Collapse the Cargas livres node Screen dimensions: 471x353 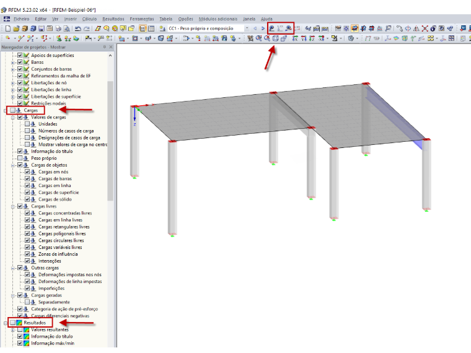tap(12, 206)
